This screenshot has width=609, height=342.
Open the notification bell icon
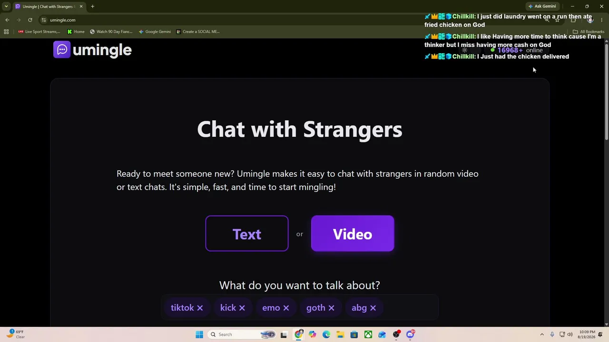coord(600,334)
